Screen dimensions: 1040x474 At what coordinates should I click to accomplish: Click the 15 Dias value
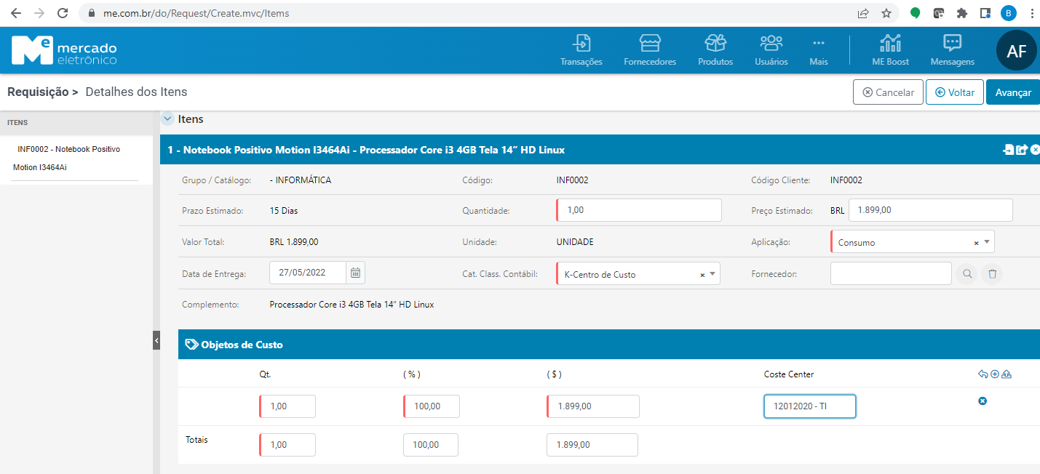coord(284,211)
